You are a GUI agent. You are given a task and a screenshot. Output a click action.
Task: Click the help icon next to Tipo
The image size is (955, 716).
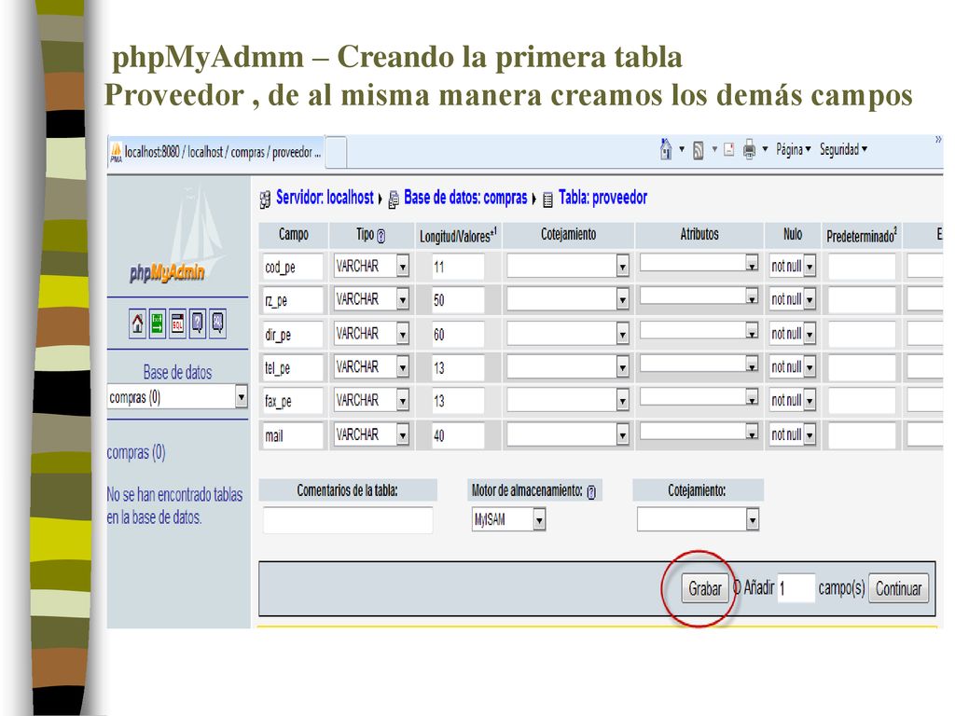coord(381,236)
